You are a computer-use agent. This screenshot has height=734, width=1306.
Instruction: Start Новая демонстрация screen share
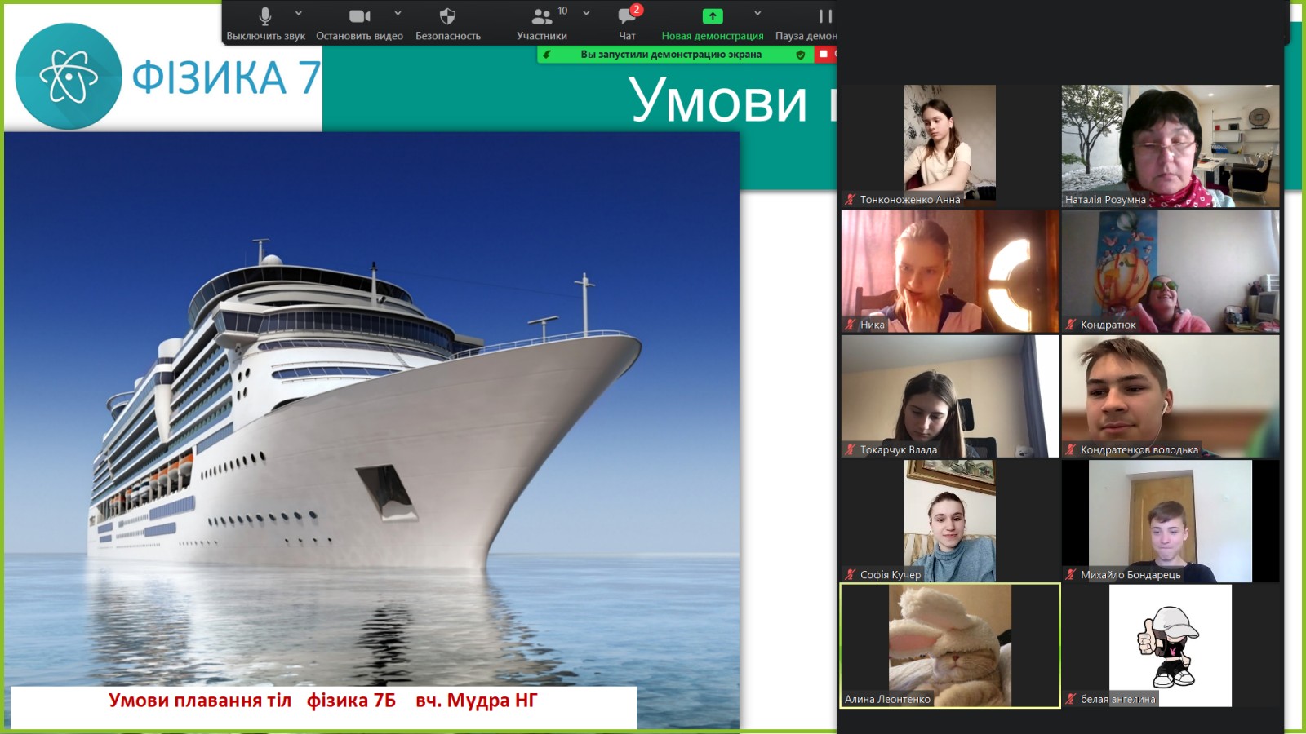click(712, 23)
